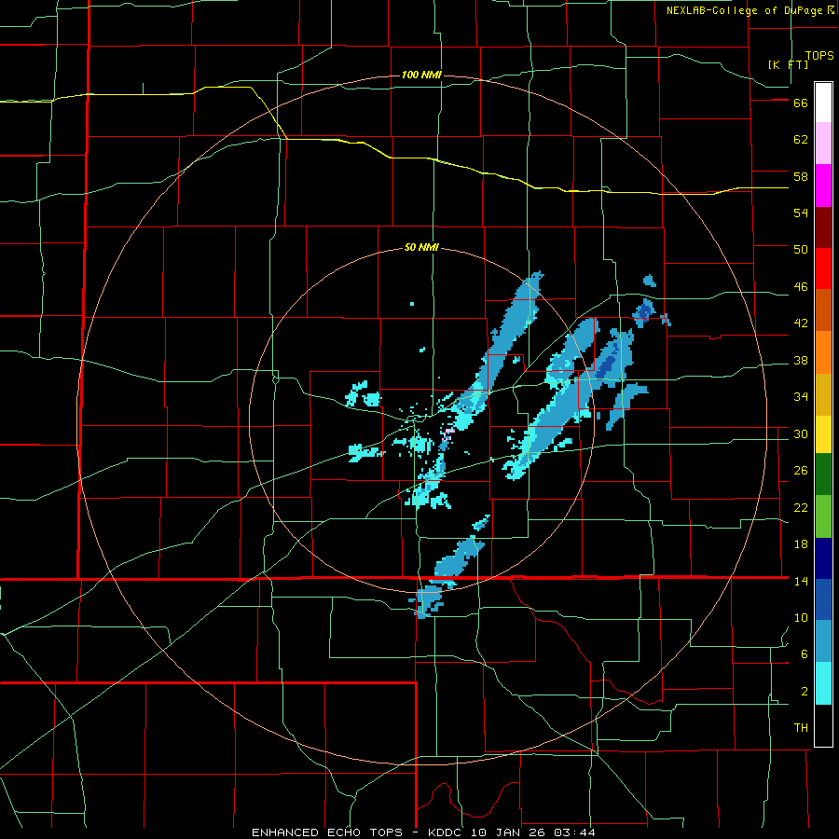Click the 50 NMI range ring label

tap(421, 247)
